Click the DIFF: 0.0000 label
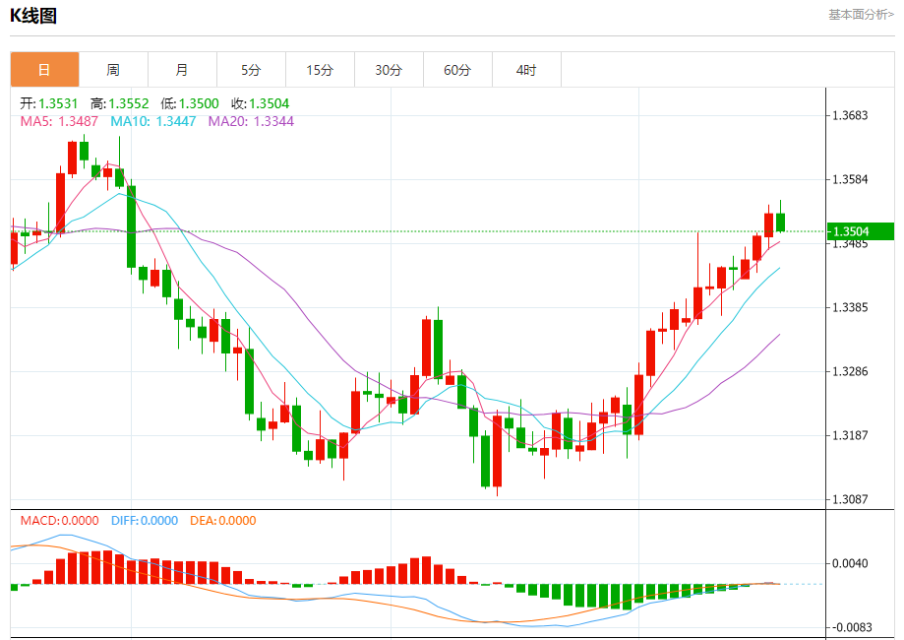Screen dimensions: 904x640 (145, 521)
